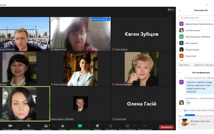
Task: Click the owl avatar in Веспереc notification
Action: (185, 122)
